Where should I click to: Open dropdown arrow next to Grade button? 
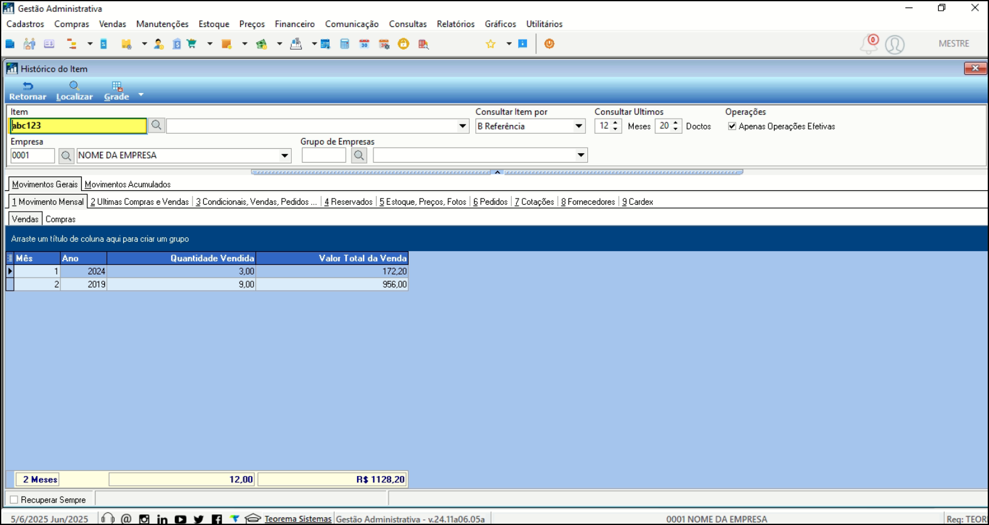pyautogui.click(x=141, y=95)
